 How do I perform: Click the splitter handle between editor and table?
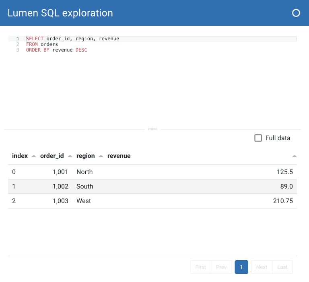point(152,129)
